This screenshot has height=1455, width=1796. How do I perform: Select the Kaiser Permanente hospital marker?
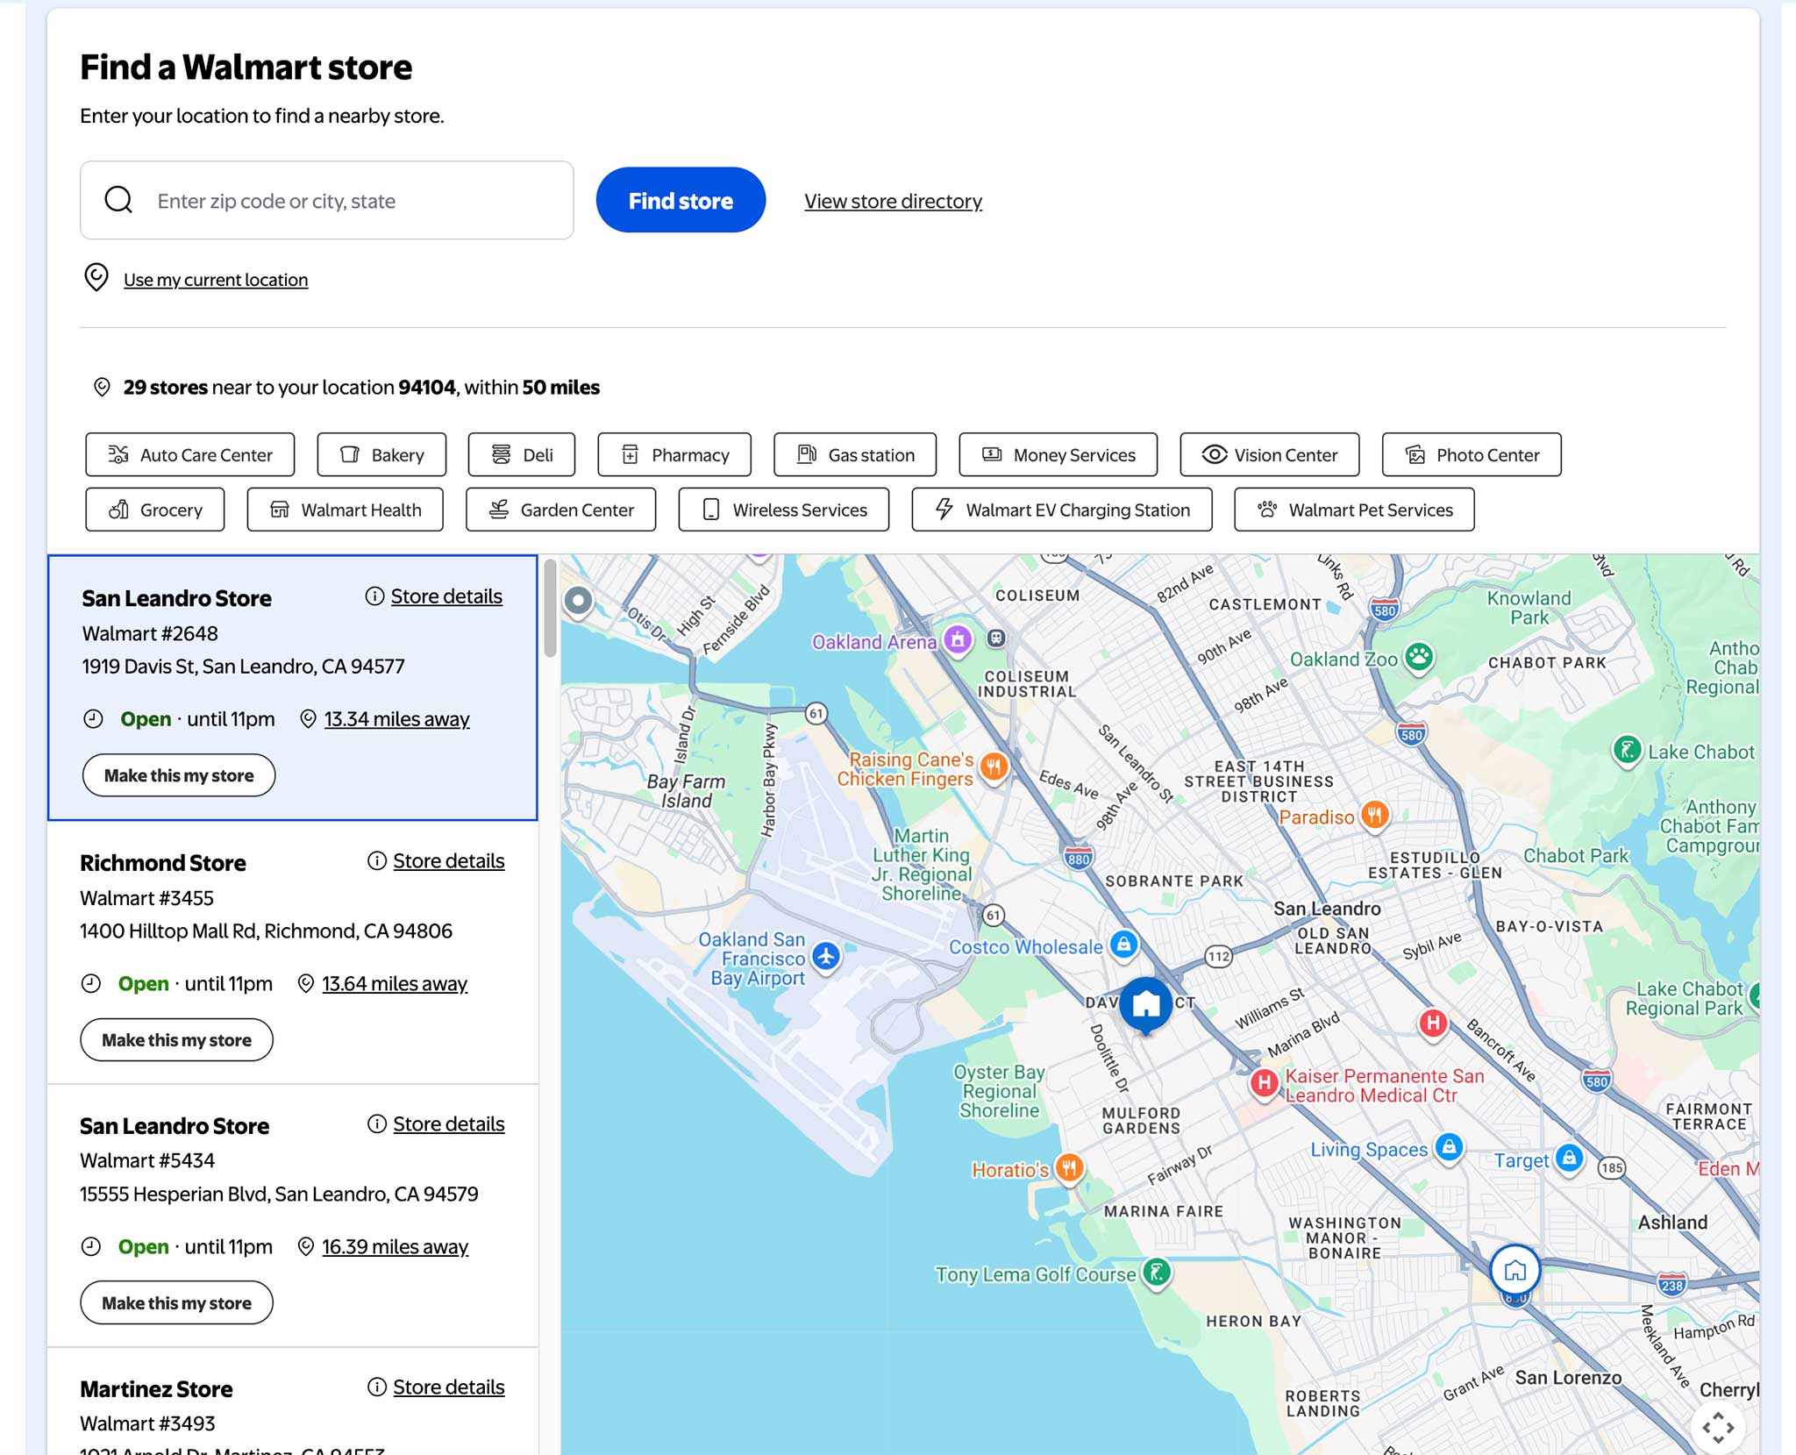tap(1264, 1083)
